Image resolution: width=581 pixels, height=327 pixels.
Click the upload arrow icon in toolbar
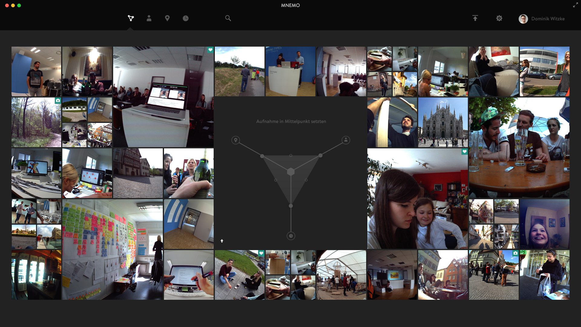[x=475, y=18]
